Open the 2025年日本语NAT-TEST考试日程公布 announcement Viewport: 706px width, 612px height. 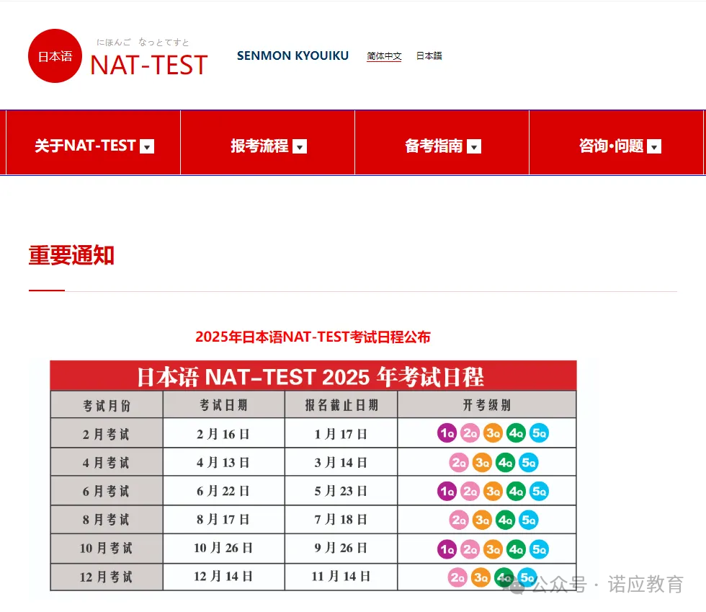point(313,337)
